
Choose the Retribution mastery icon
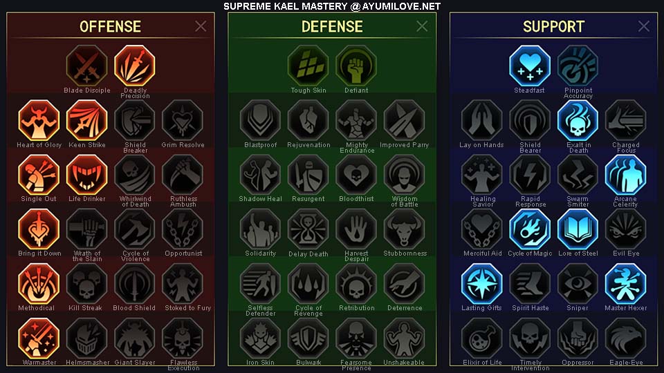pos(356,284)
